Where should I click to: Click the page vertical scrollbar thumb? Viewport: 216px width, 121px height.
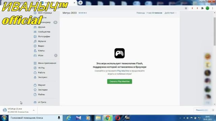pyautogui.click(x=215, y=31)
